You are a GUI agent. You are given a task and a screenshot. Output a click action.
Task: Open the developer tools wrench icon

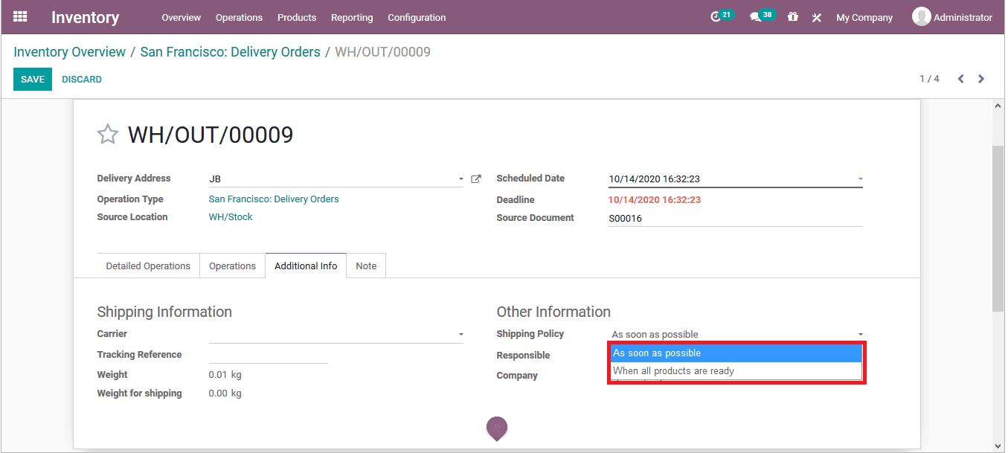817,17
